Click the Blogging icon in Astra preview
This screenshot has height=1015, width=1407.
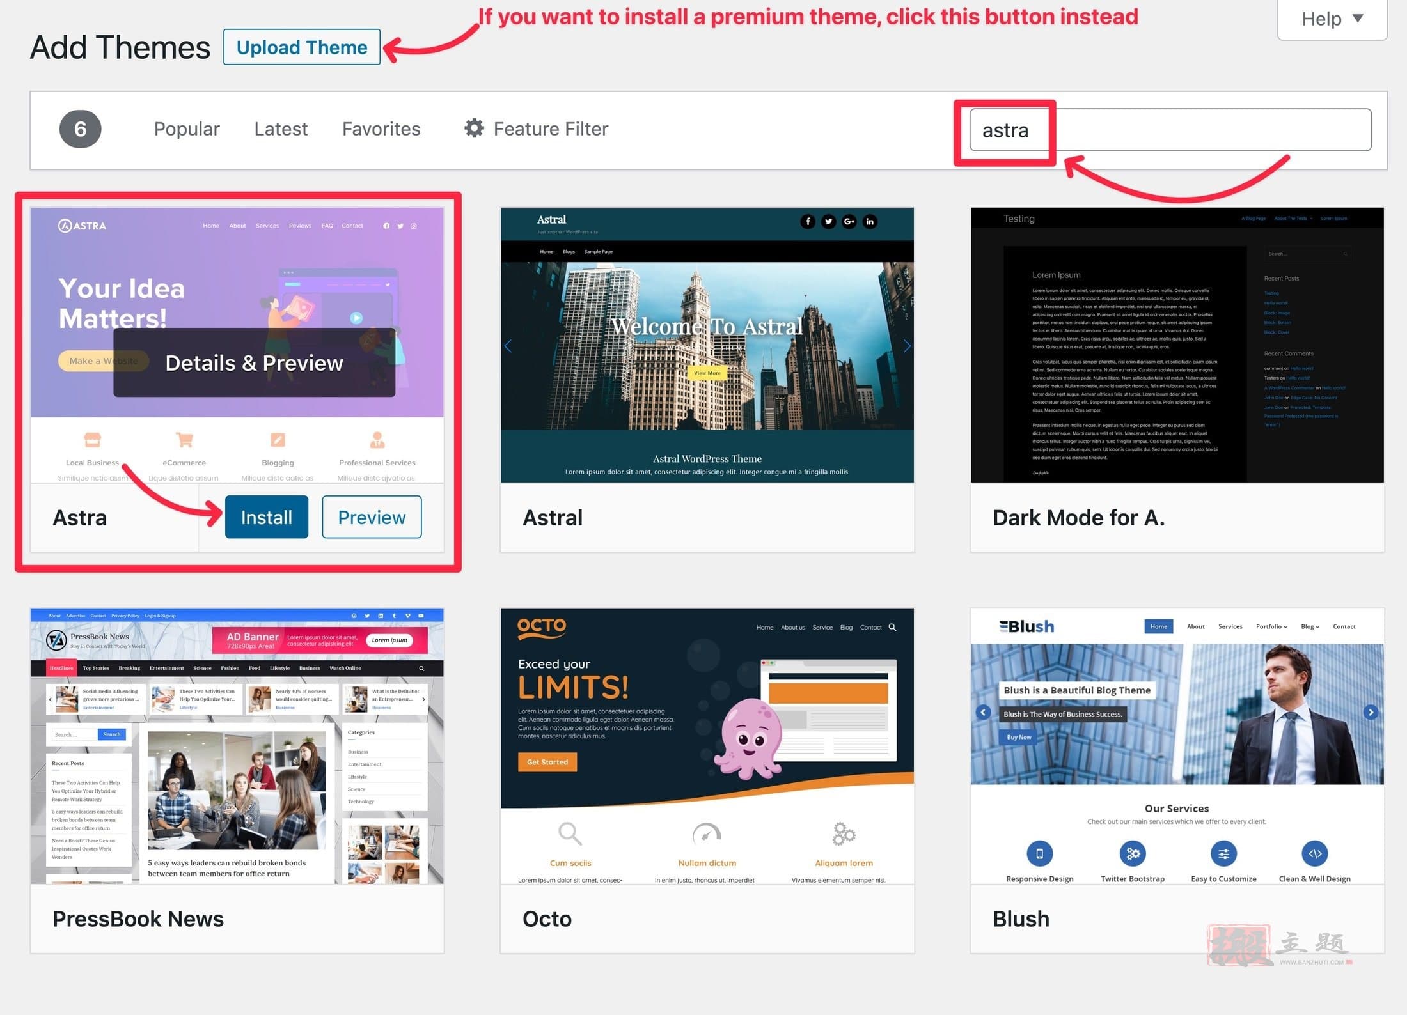278,440
